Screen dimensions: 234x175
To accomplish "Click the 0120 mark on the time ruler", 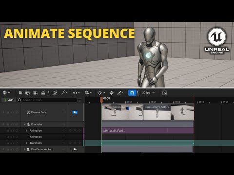I will [201, 102].
